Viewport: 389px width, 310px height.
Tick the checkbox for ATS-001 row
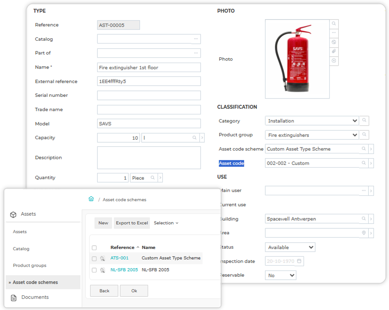[x=94, y=259]
